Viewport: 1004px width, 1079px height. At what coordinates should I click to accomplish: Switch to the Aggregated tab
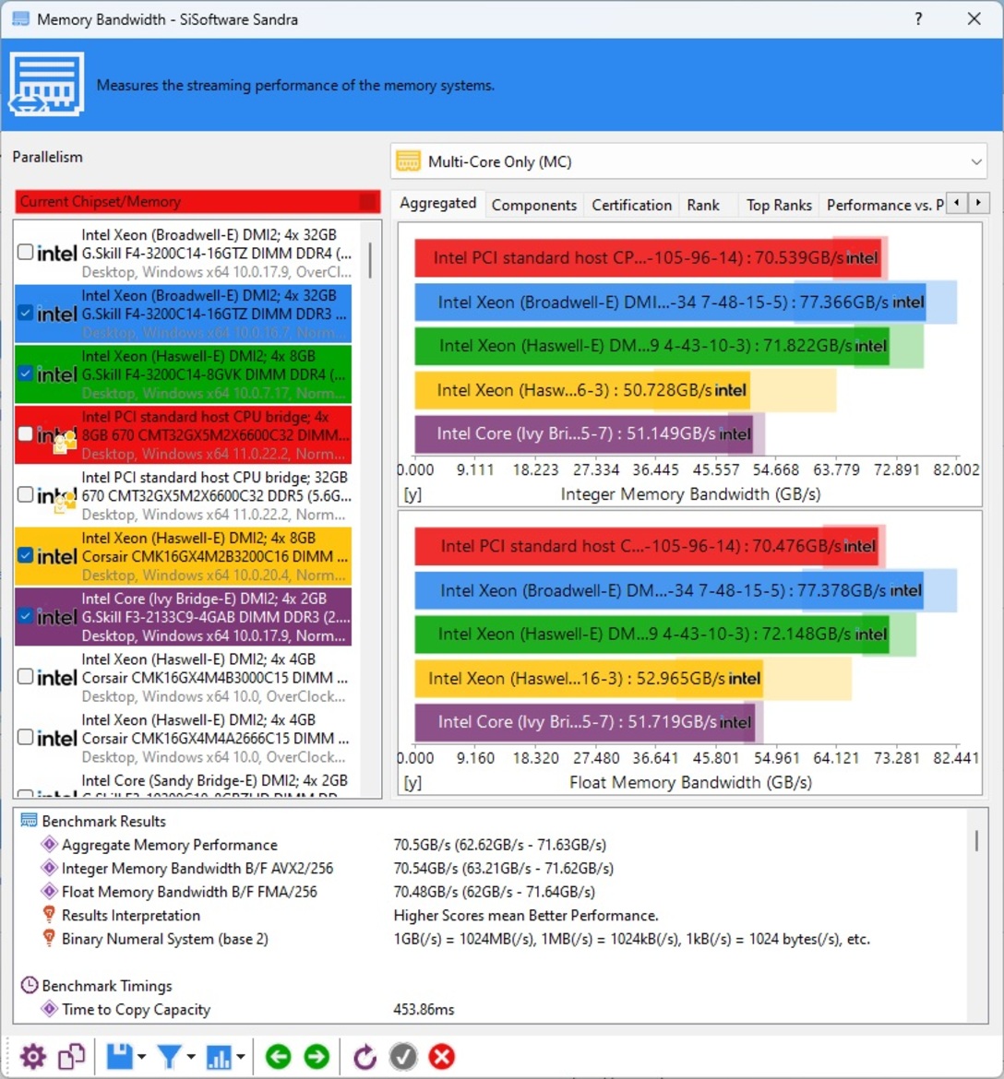(x=438, y=203)
